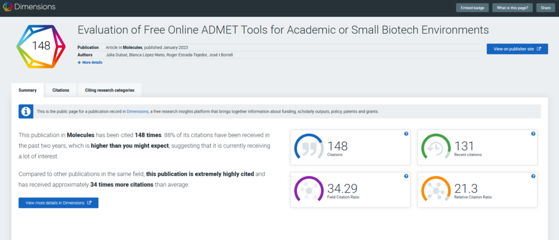
Task: Click the blue Citations quote gauge
Action: pyautogui.click(x=310, y=147)
